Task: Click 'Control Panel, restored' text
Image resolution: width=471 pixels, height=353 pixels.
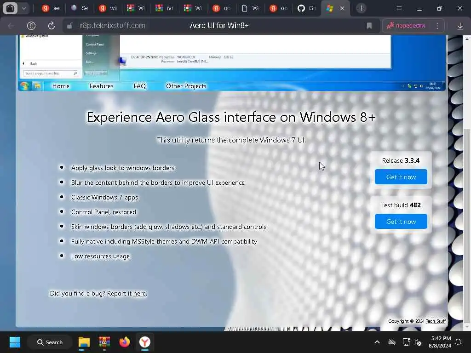Action: (103, 212)
